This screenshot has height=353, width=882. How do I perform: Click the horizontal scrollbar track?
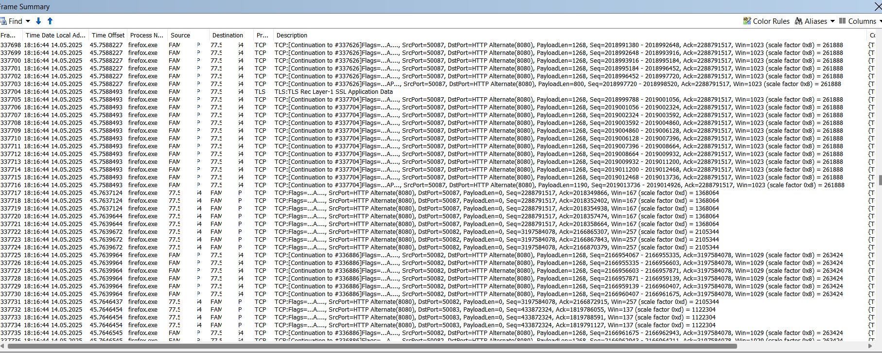(802, 346)
